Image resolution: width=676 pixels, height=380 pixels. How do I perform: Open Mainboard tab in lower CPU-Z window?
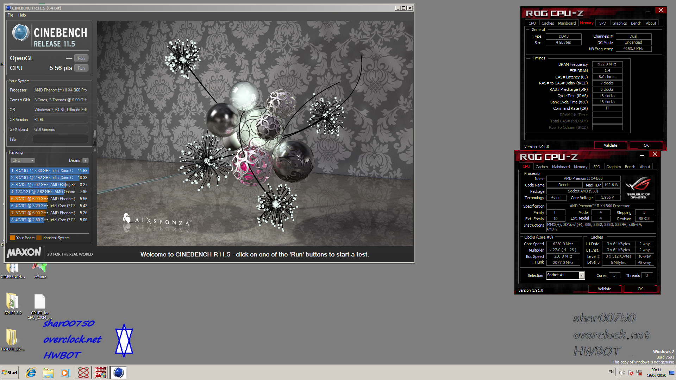561,167
